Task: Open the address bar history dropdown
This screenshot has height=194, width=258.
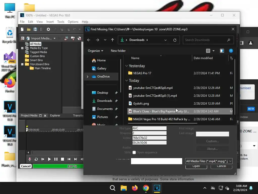Action: [x=166, y=40]
